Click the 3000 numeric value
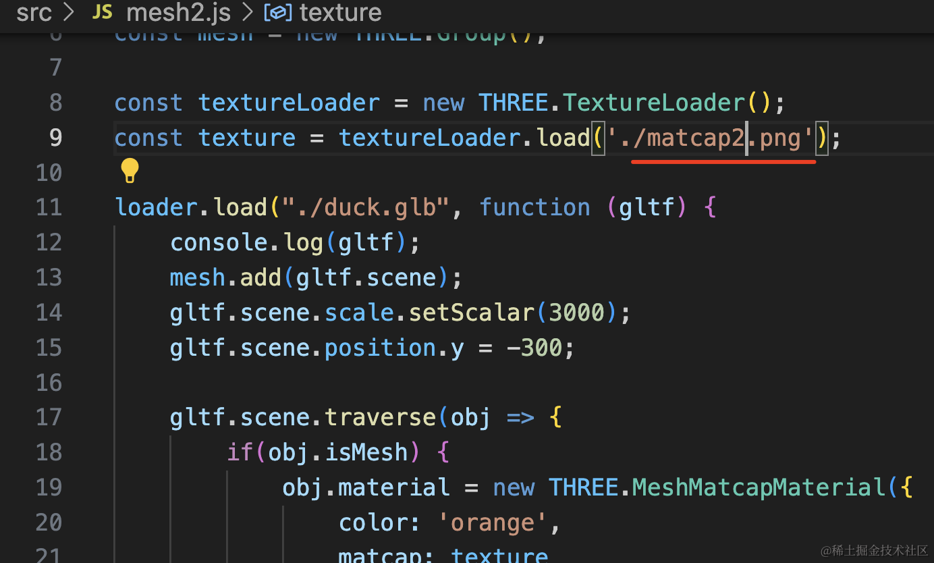The height and width of the screenshot is (563, 934). (x=576, y=313)
